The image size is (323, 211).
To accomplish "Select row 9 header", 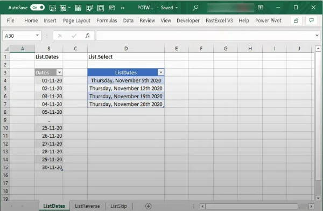I will tap(5, 120).
